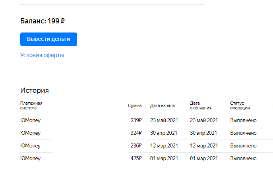Image resolution: width=273 pixels, height=176 pixels.
Task: Click the Платежная система column header
Action: click(x=31, y=105)
